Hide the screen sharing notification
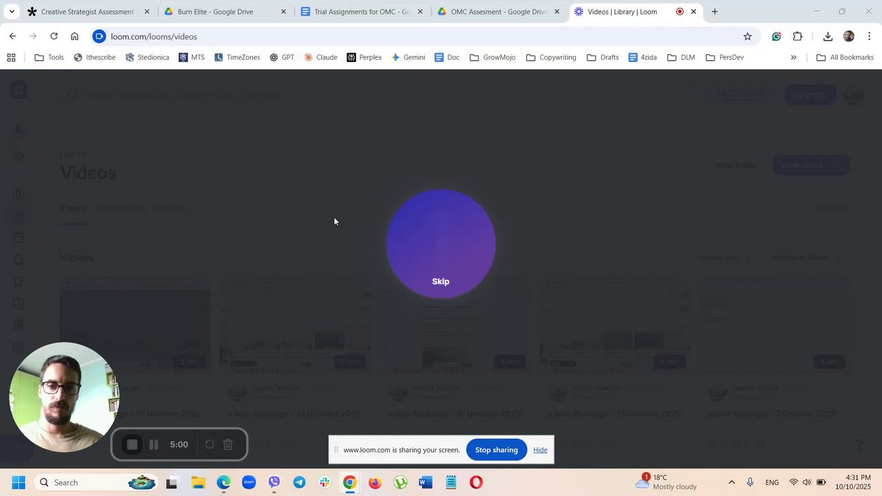 pos(540,450)
